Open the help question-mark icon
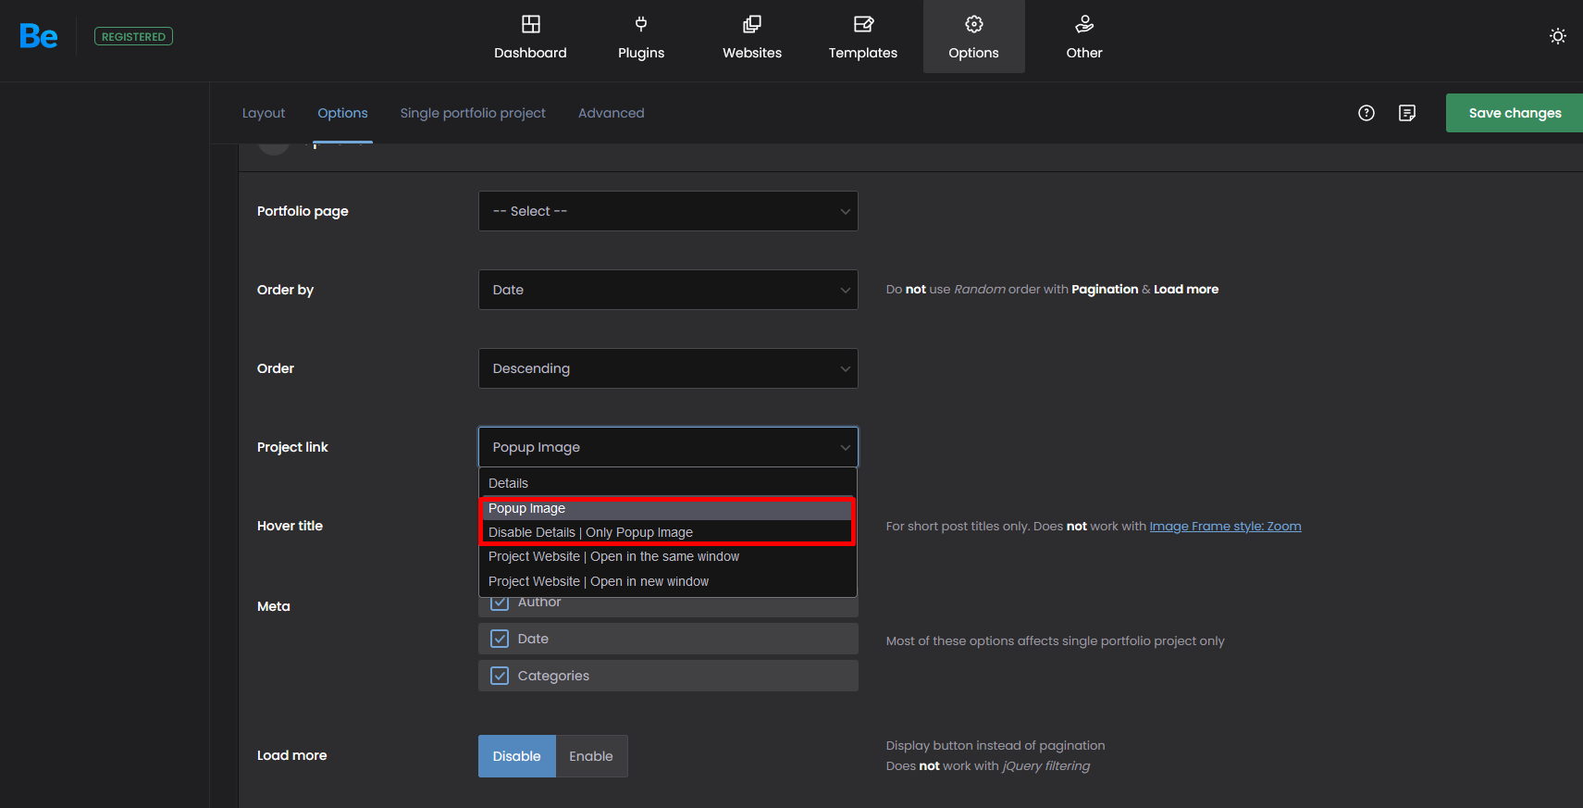Screen dimensions: 1583x808 1367,113
